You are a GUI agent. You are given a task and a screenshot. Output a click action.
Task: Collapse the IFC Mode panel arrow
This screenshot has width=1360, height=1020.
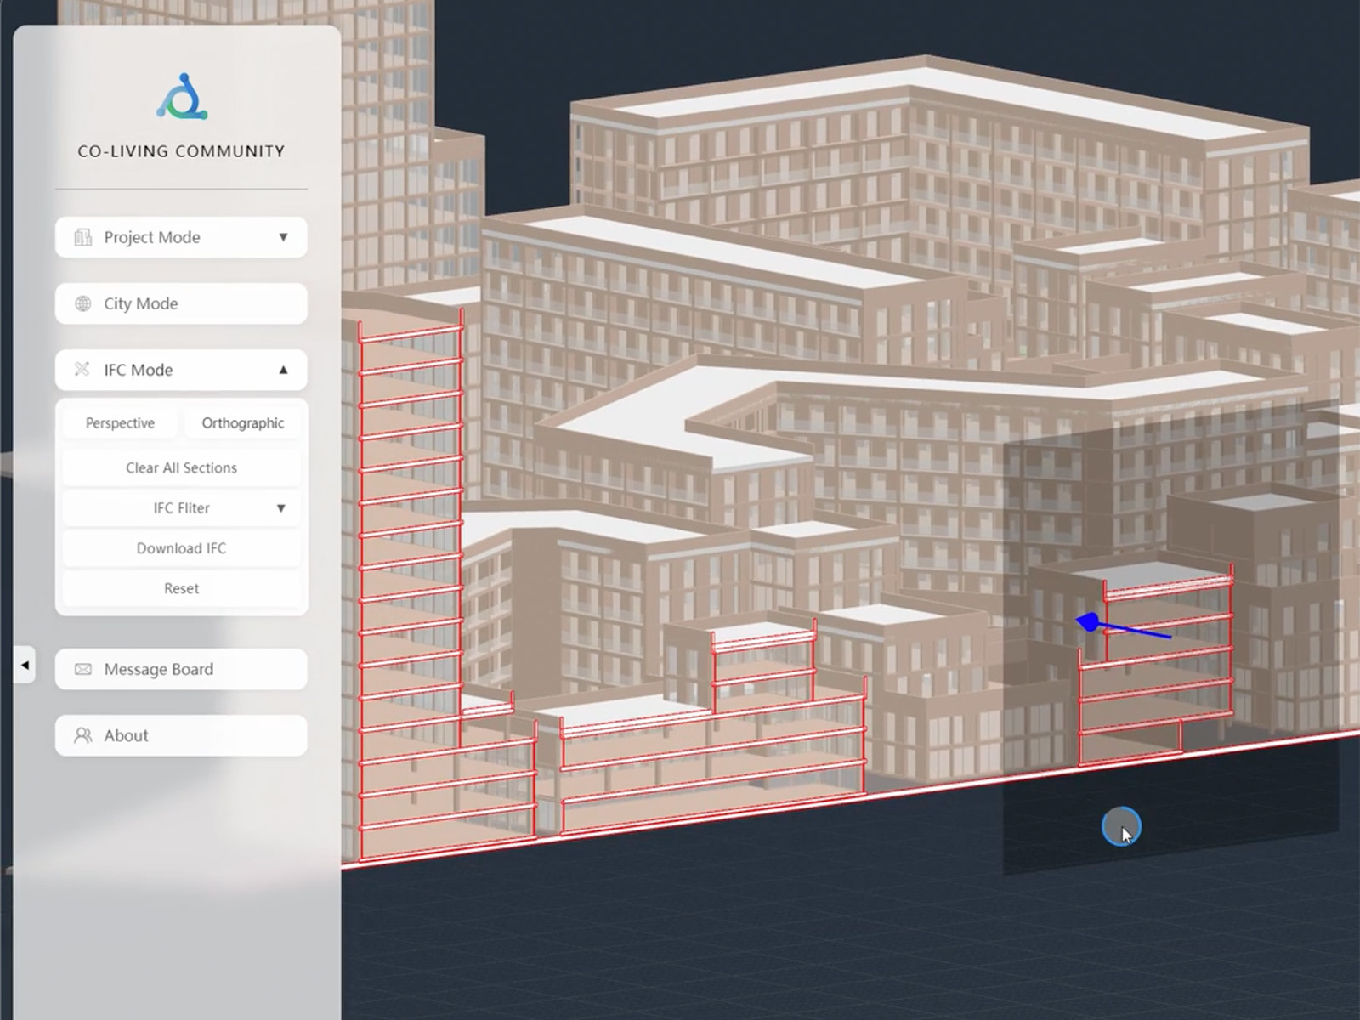pos(283,370)
